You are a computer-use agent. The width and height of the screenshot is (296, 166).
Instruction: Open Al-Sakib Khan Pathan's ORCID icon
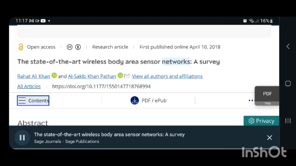(x=120, y=75)
